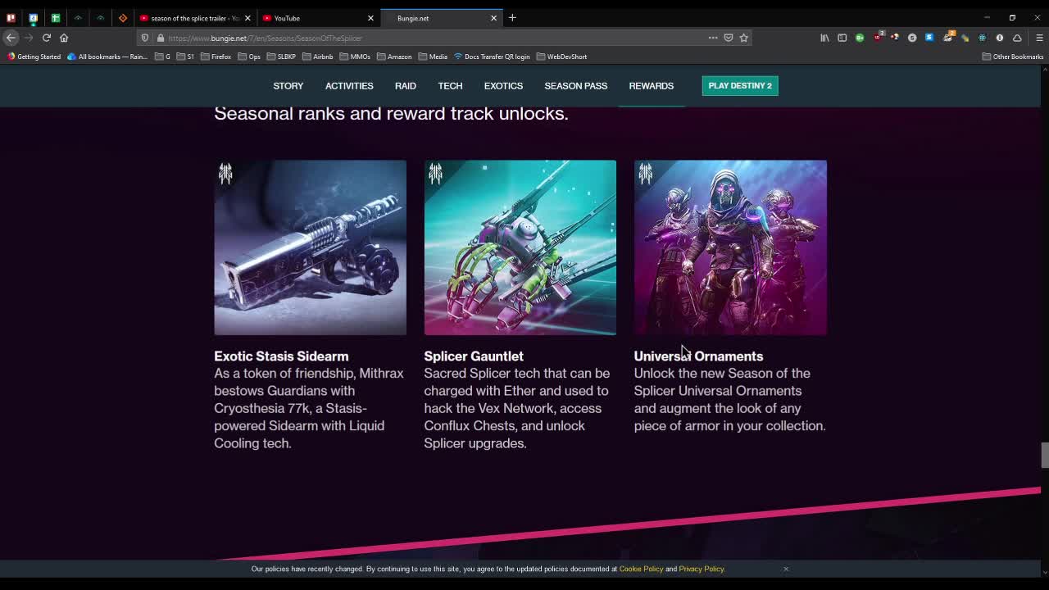Click the page vertical scrollbar thumb
This screenshot has width=1049, height=590.
[x=1045, y=455]
